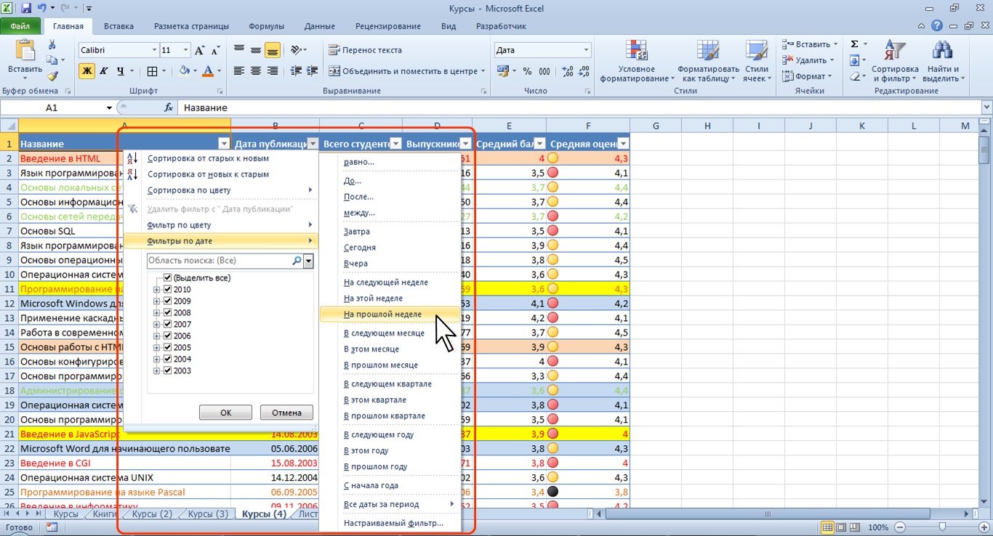
Task: Align text to the right
Action: (273, 71)
